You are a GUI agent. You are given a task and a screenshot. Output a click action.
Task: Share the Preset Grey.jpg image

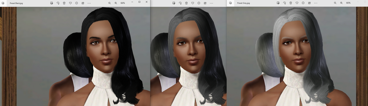click(x=310, y=3)
